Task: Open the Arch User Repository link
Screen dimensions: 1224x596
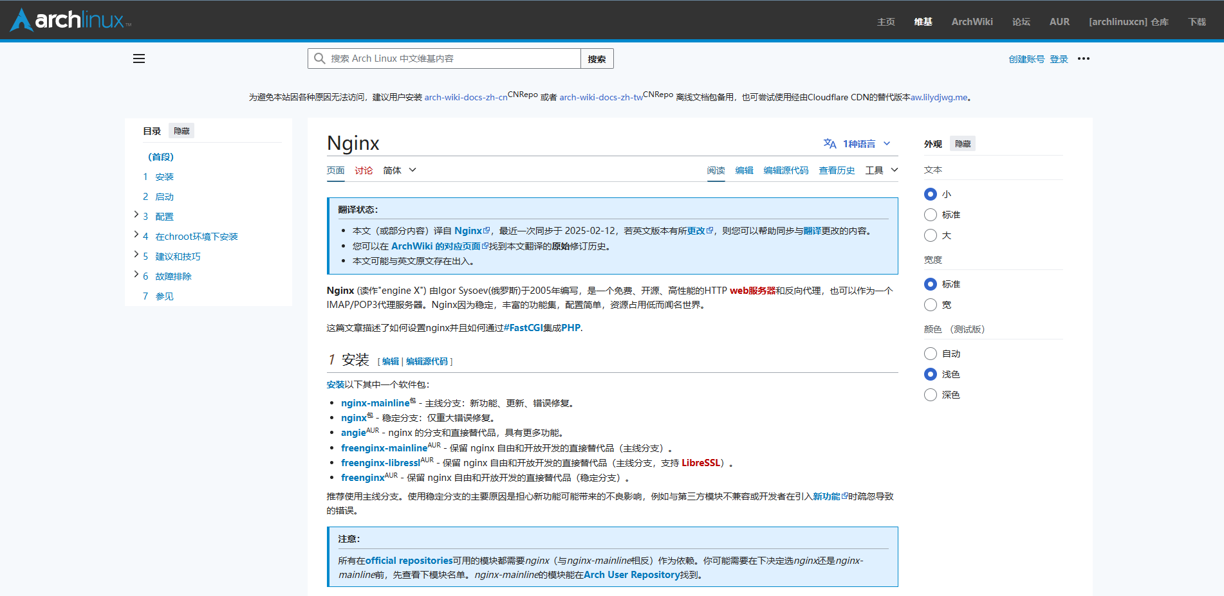Action: coord(632,575)
